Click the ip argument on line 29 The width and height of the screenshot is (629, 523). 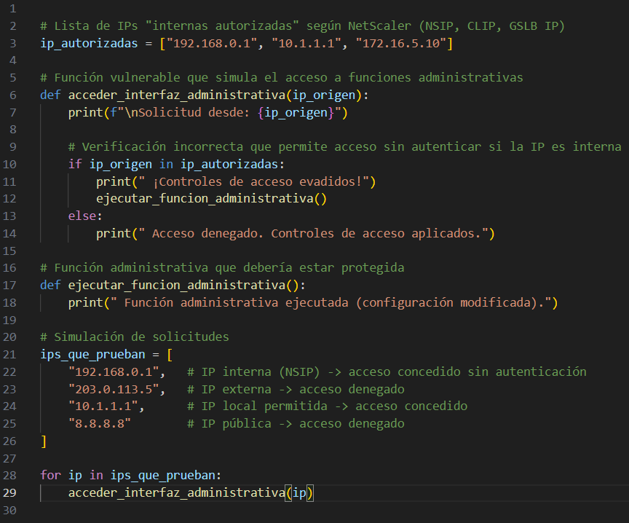tap(299, 492)
